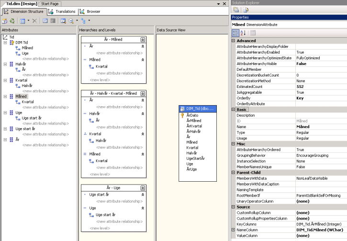347x241 pixels.
Task: Open the view attributes dropdown arrow
Action: pyautogui.click(x=28, y=21)
